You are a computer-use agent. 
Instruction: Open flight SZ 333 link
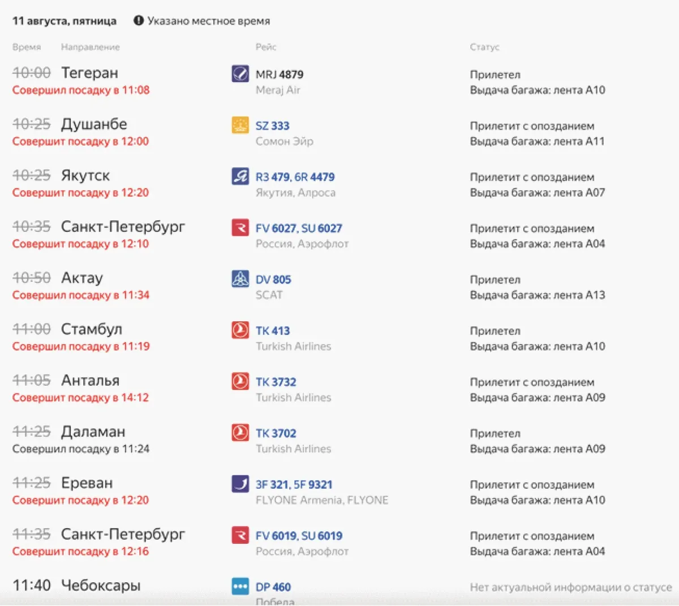tap(272, 126)
